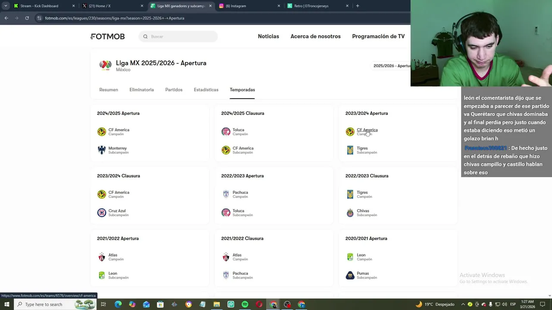The width and height of the screenshot is (552, 310).
Task: Select the Temporadas tab
Action: (242, 90)
